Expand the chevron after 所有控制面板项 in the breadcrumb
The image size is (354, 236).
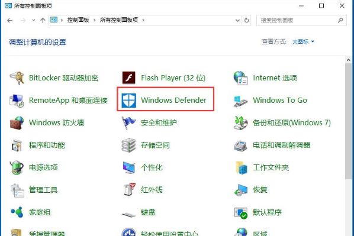[143, 20]
